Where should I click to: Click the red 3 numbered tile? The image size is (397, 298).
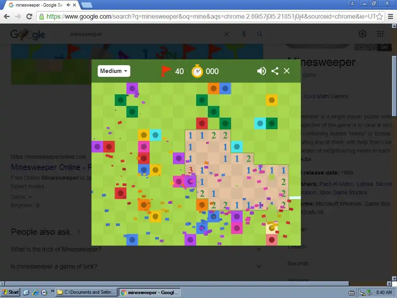coord(190,170)
